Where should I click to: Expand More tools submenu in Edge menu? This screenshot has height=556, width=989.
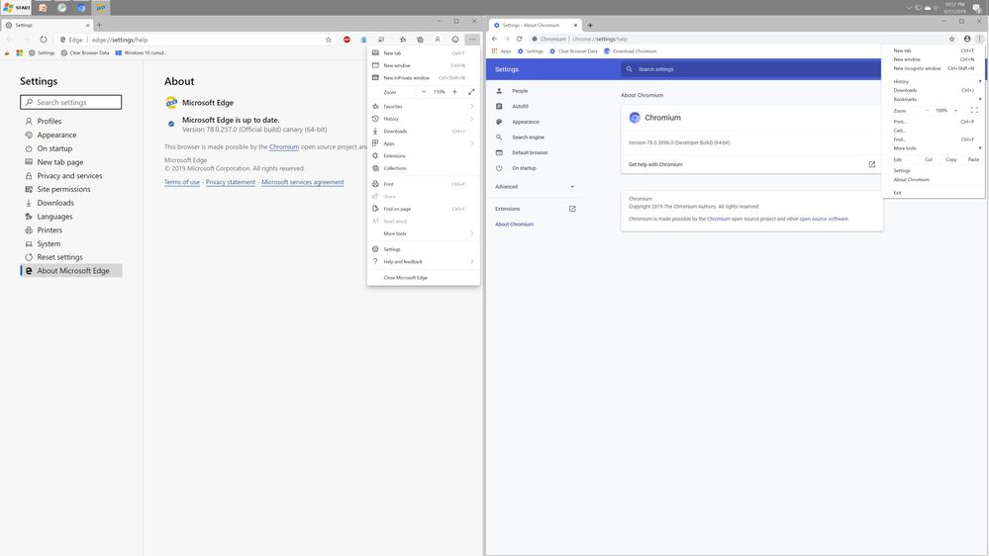472,233
